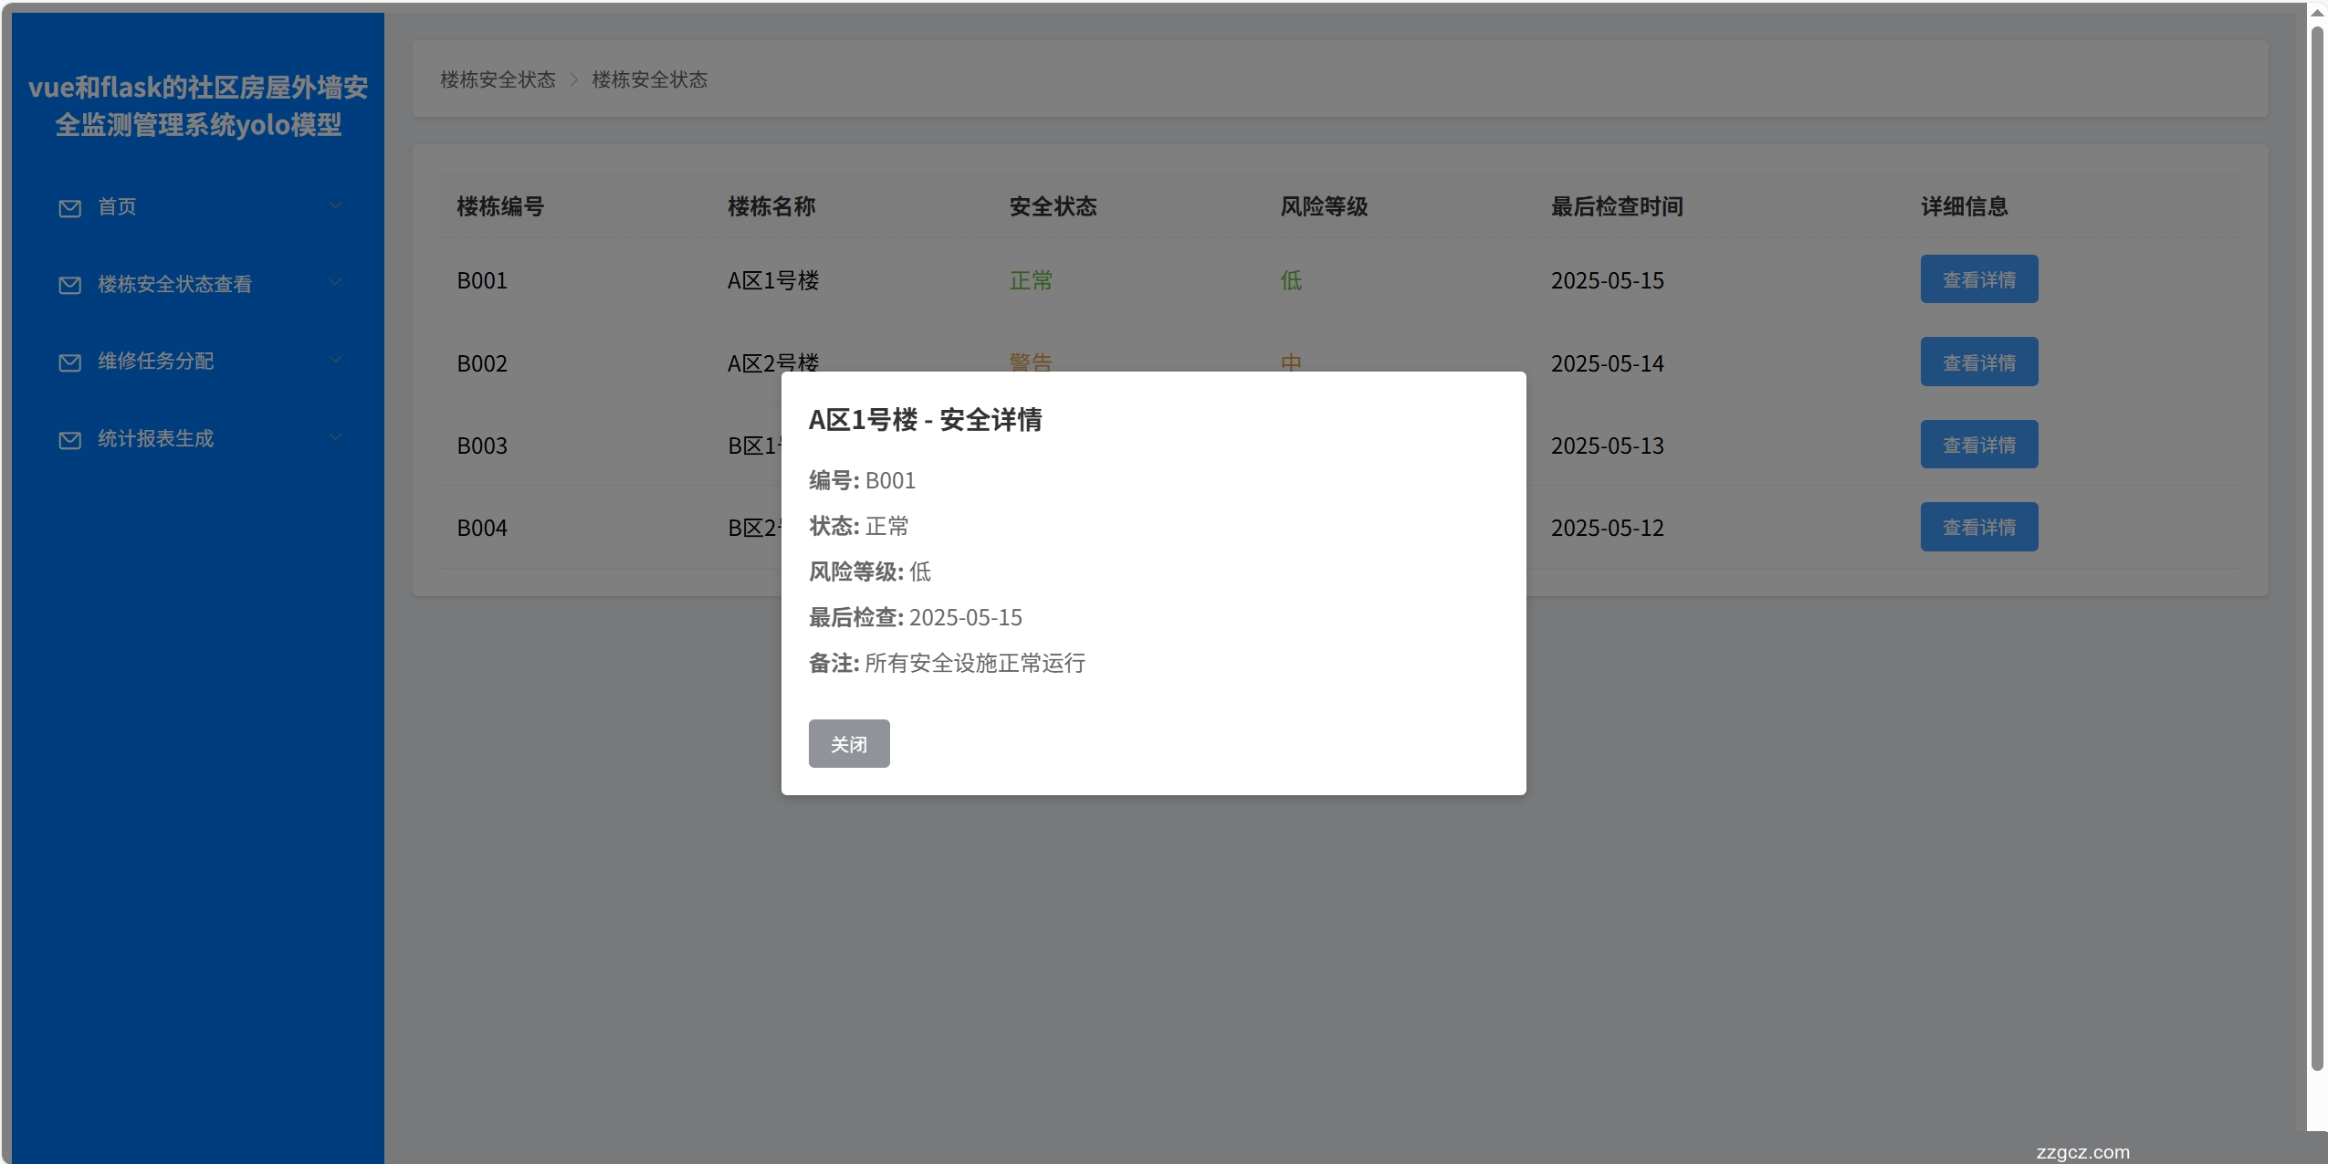Click the envelope icon beside 维修任务分配

69,362
